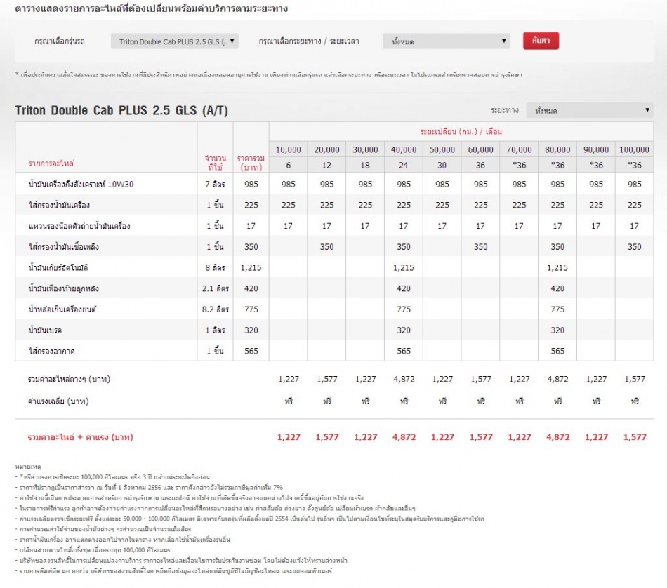Select the 20,000 km column header
Viewport: 667px width, 588px height.
click(326, 149)
